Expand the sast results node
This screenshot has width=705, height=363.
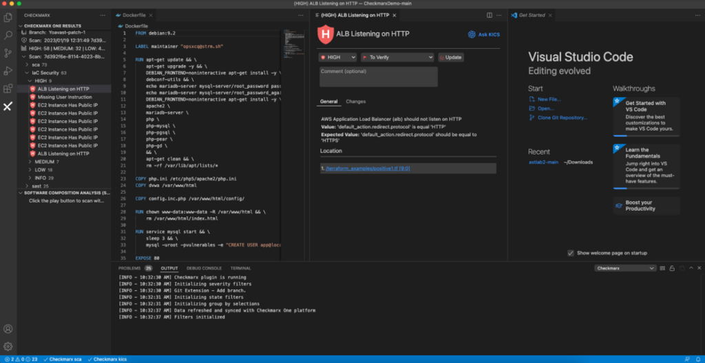[x=37, y=186]
